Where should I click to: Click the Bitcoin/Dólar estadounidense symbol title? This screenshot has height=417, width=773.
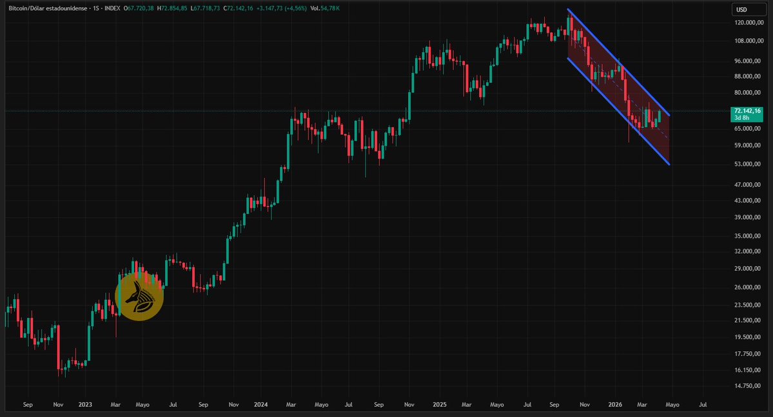click(48, 8)
